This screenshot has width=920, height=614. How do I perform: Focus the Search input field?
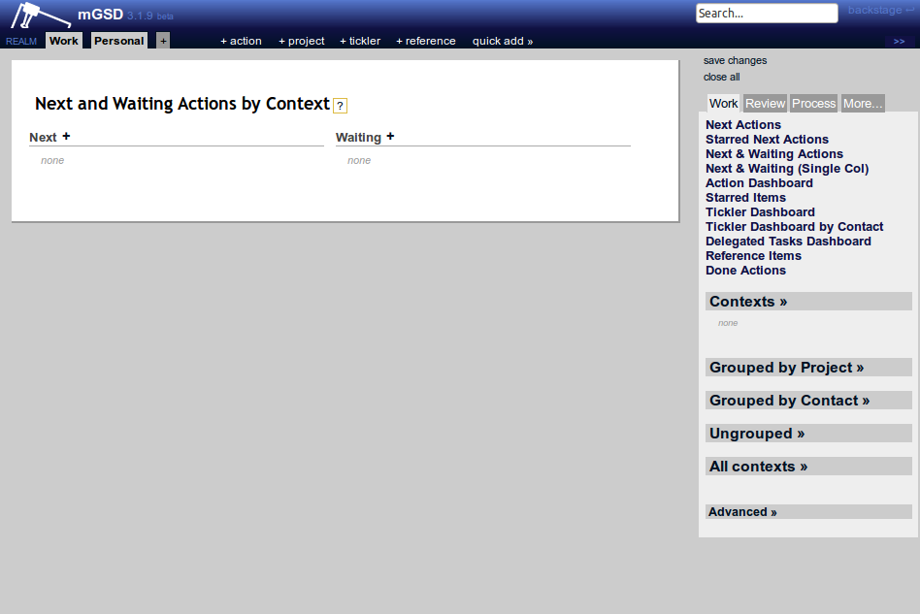point(767,13)
